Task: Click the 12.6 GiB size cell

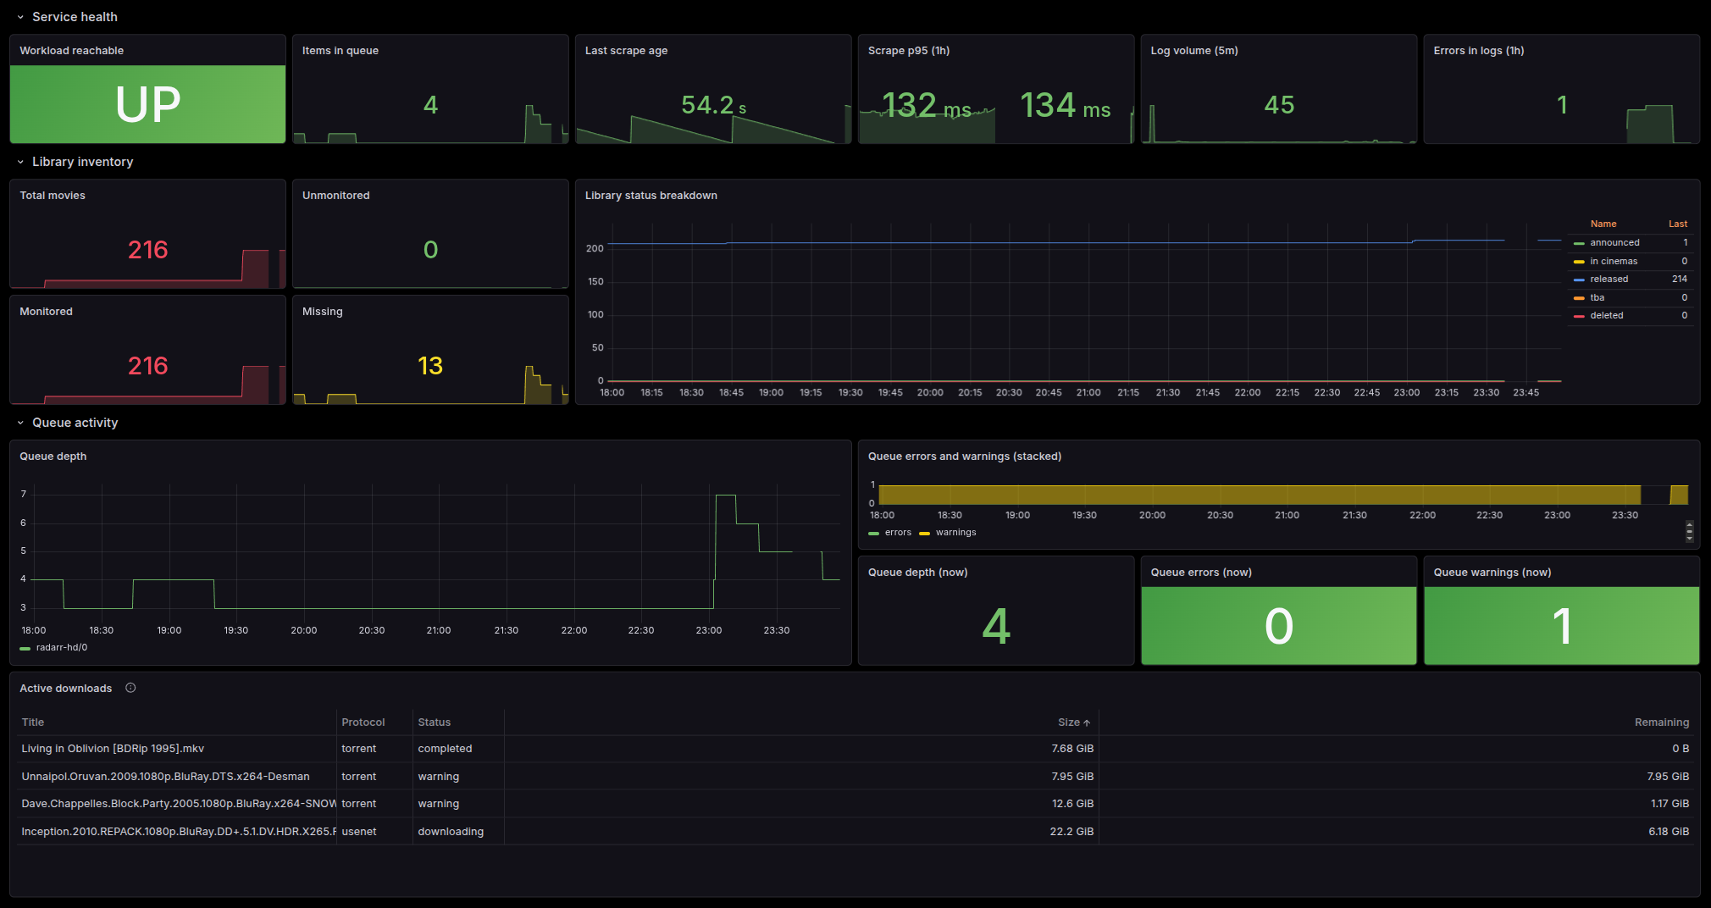Action: tap(1072, 804)
